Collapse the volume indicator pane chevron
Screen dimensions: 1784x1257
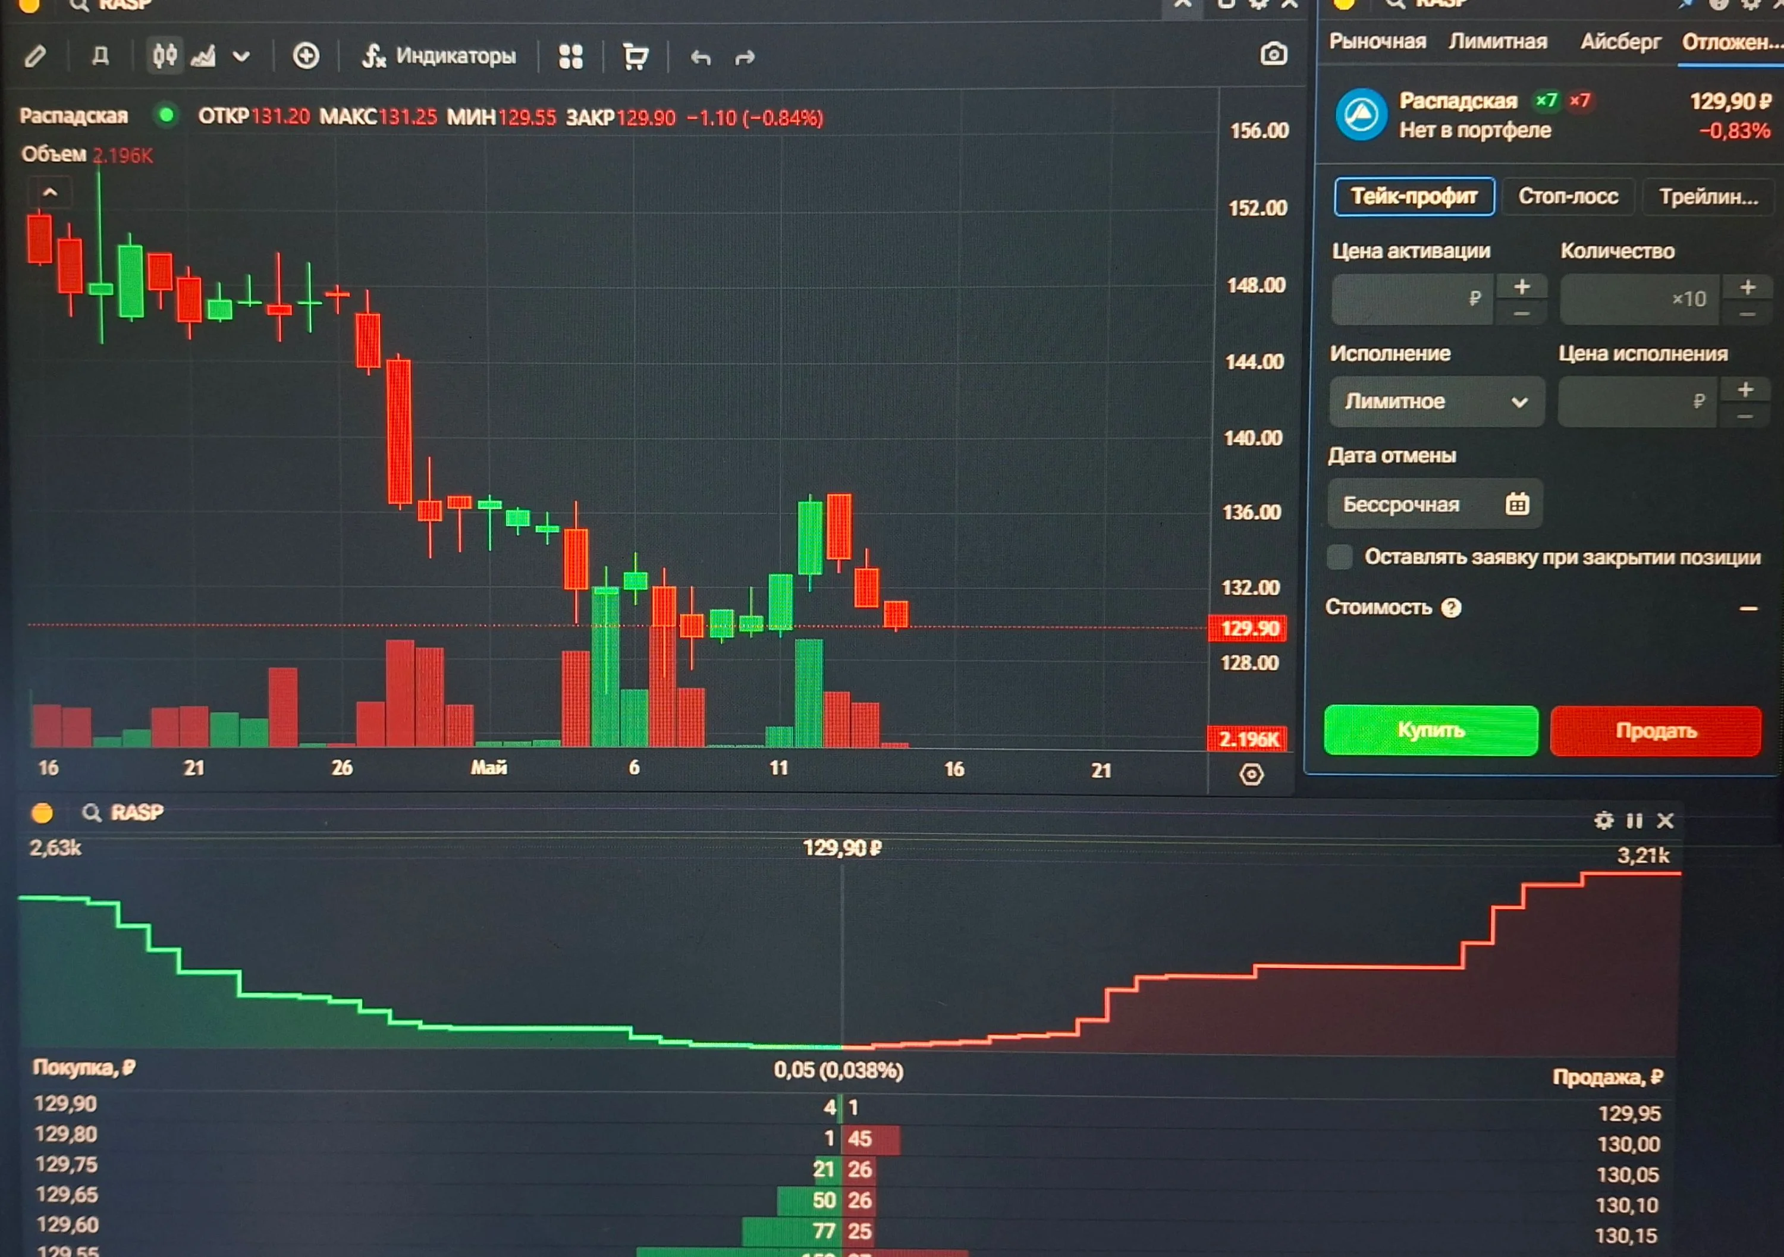[50, 193]
